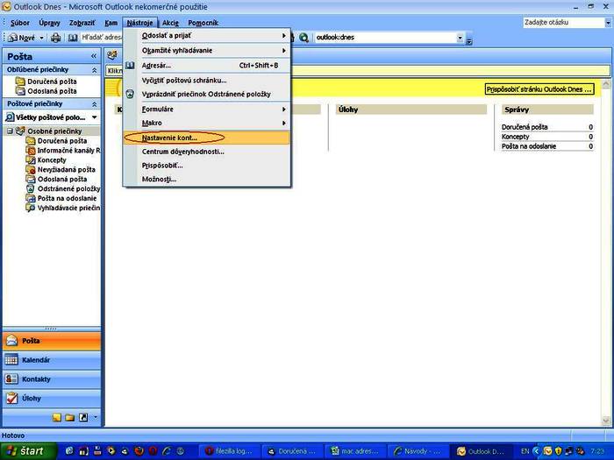Switch to Navody taskbar window
614x460 pixels.
(418, 451)
